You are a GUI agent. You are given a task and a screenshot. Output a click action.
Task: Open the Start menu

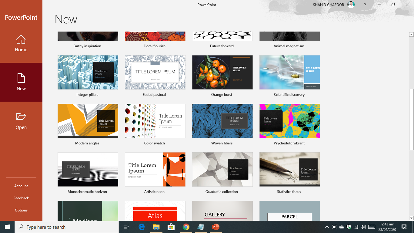[6, 227]
